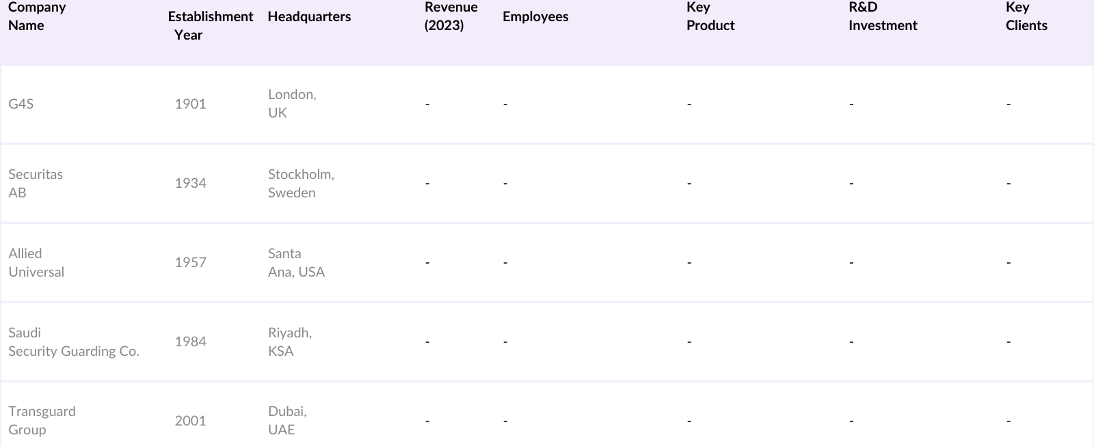
Task: Select the Dubai, UAE headquarters cell
Action: pyautogui.click(x=287, y=420)
